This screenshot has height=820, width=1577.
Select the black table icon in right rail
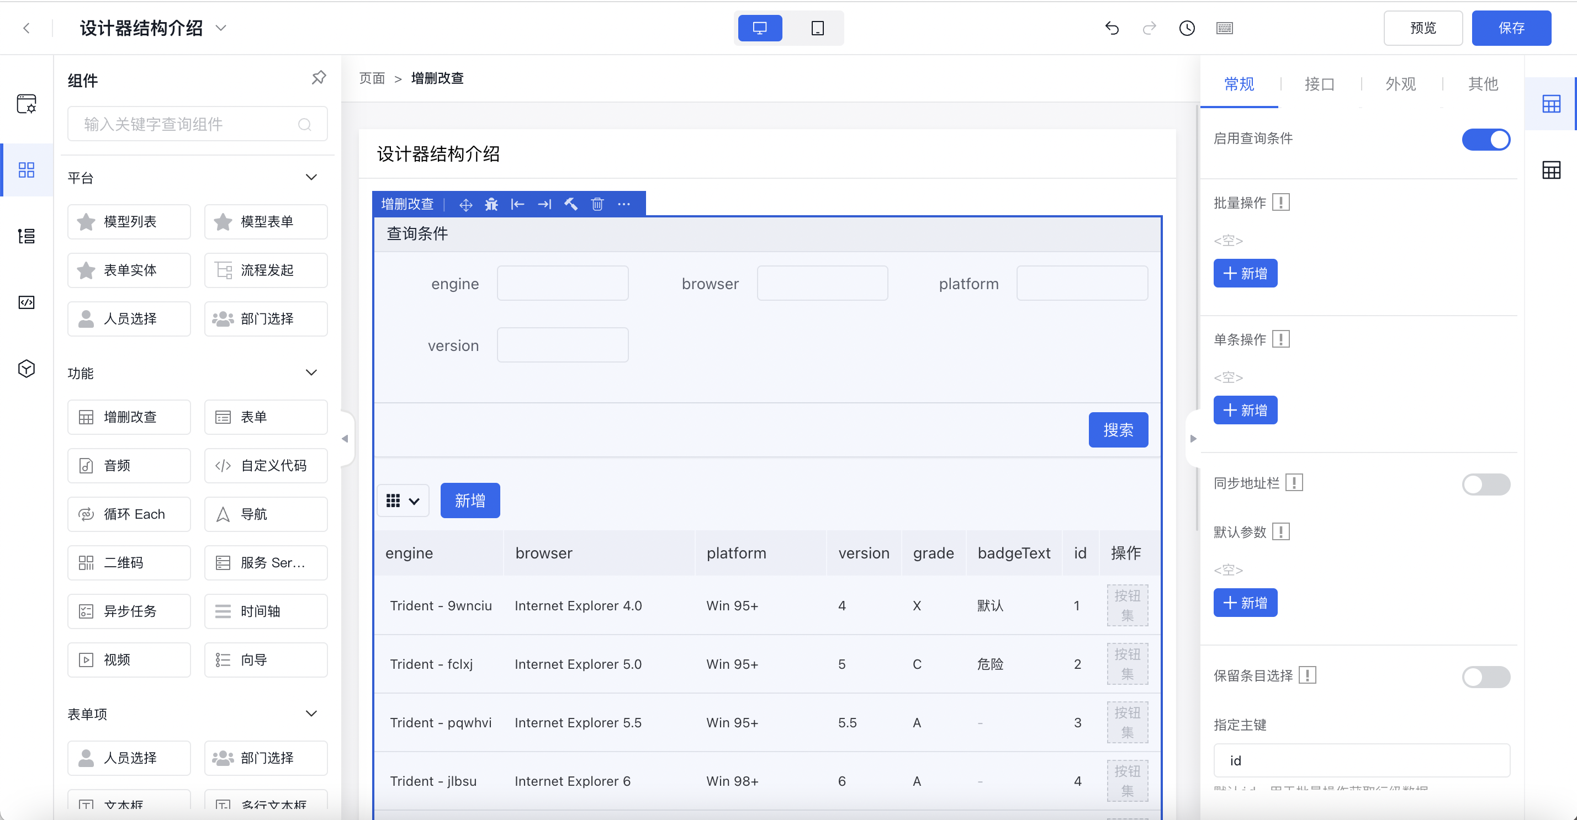pyautogui.click(x=1551, y=170)
